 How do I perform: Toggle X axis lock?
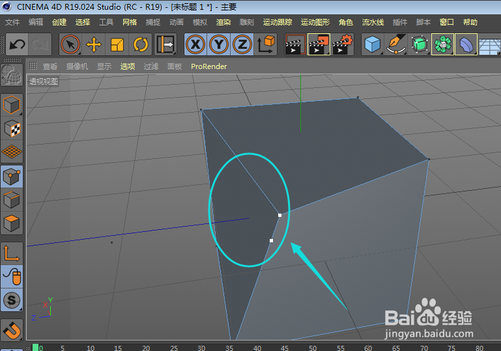[x=195, y=44]
